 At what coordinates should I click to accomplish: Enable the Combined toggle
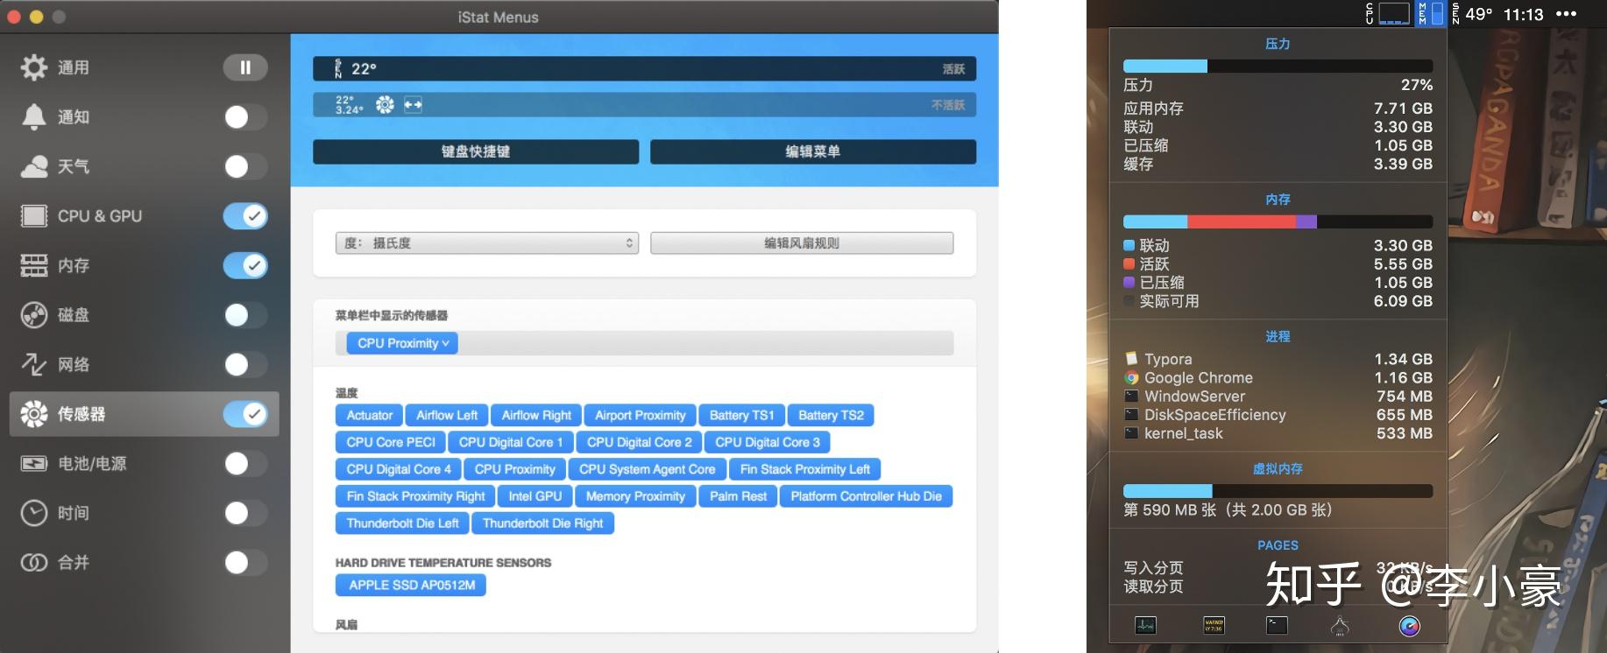tap(245, 562)
